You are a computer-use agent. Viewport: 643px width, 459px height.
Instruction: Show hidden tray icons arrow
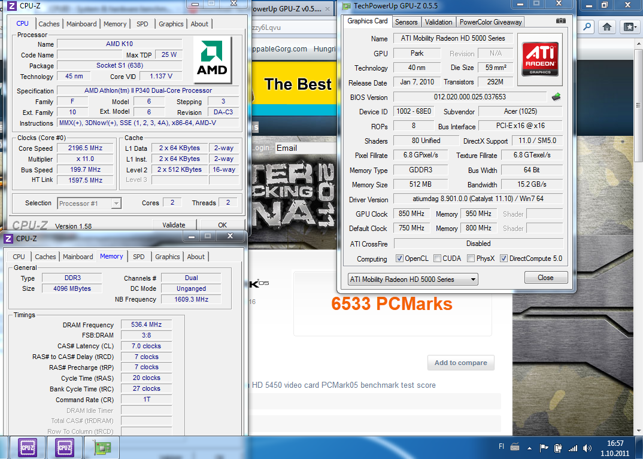(x=529, y=448)
